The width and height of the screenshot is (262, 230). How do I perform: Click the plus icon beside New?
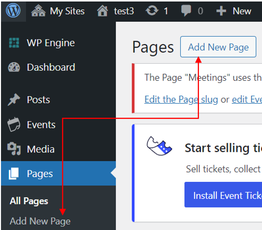[221, 11]
